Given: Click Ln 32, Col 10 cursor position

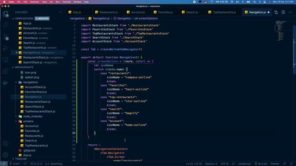Looking at the screenshot, I should (x=194, y=164).
